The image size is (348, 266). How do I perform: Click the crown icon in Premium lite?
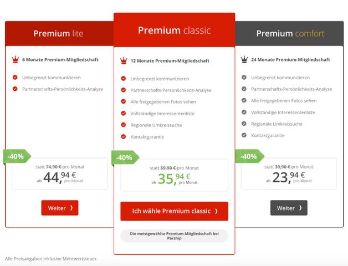(15, 59)
